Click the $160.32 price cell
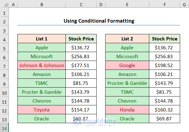189x132 pixels. point(165,110)
